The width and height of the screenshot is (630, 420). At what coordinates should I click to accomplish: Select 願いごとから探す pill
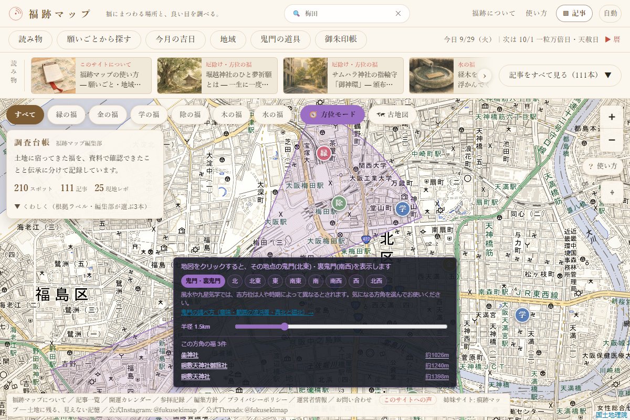pyautogui.click(x=100, y=39)
